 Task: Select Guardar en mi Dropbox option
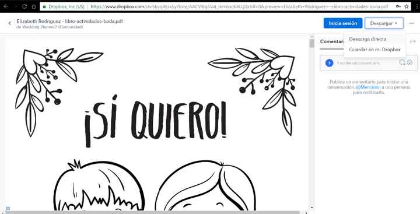coord(374,50)
